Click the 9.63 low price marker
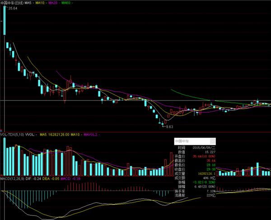Viewport: 271px width, 220px height. [x=169, y=127]
